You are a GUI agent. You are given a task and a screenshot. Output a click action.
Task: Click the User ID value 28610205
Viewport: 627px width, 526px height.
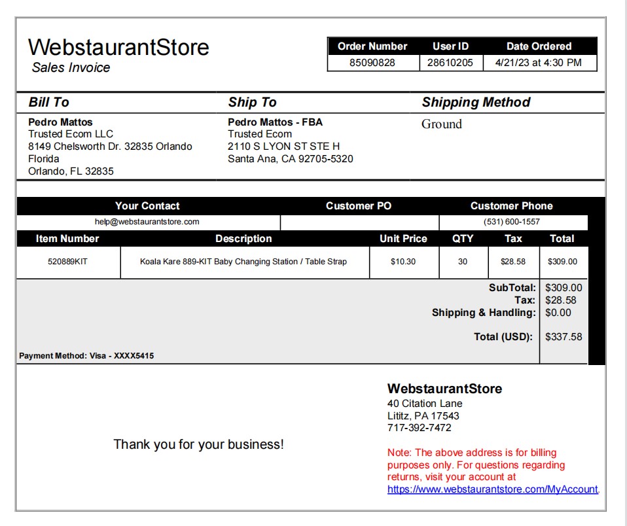(450, 63)
